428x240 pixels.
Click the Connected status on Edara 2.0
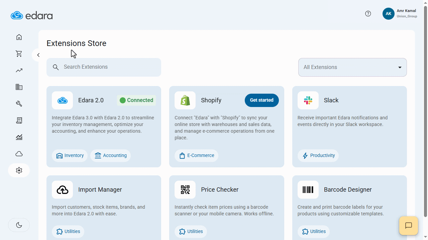(x=136, y=100)
